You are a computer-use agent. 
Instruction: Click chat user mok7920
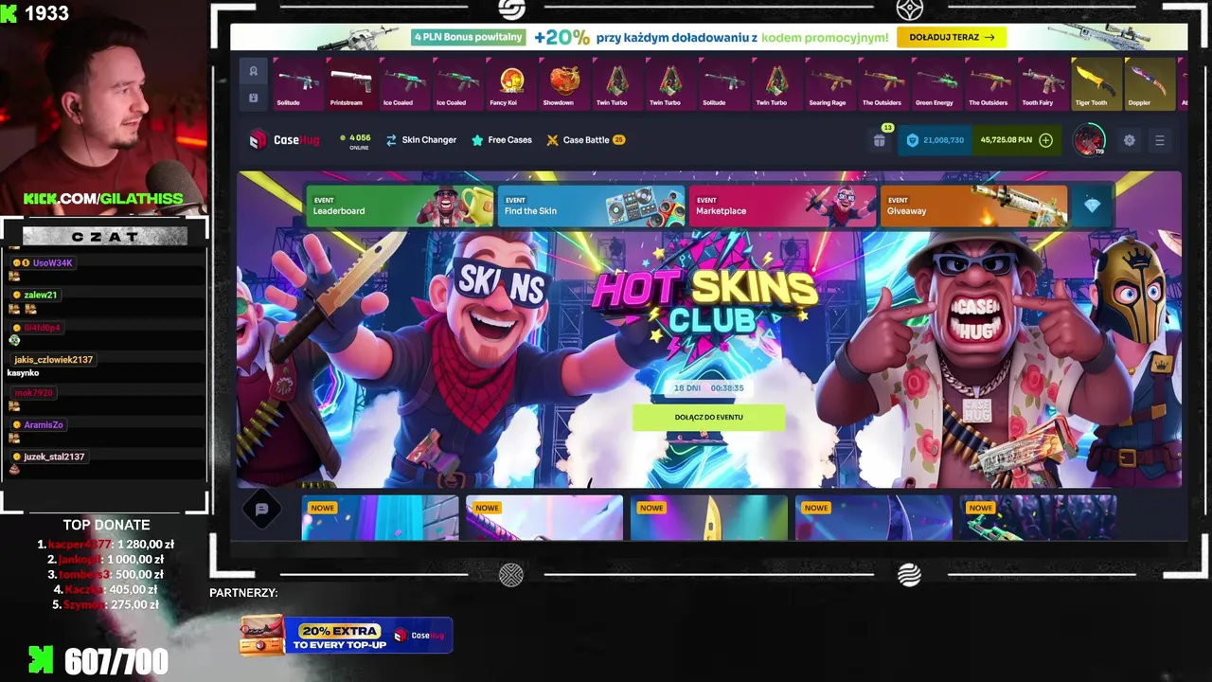(34, 392)
